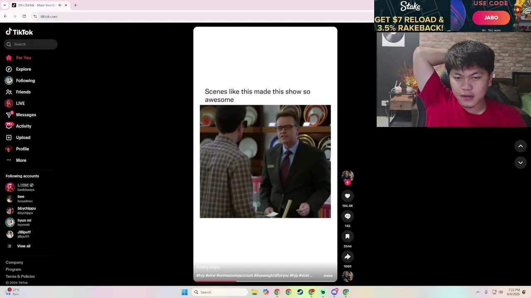Open the LIEBE following account
This screenshot has width=531, height=298.
pyautogui.click(x=21, y=187)
